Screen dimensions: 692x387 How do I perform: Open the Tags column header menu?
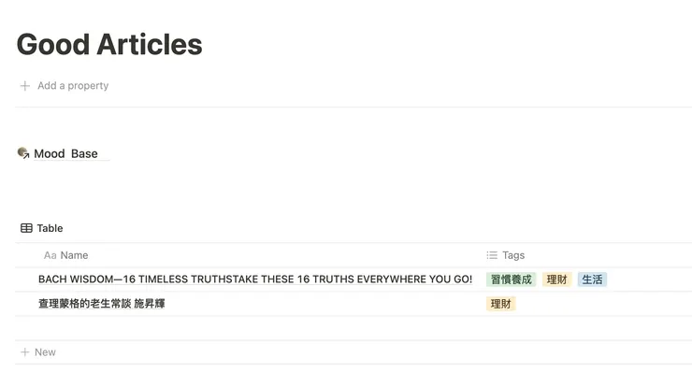(x=513, y=255)
